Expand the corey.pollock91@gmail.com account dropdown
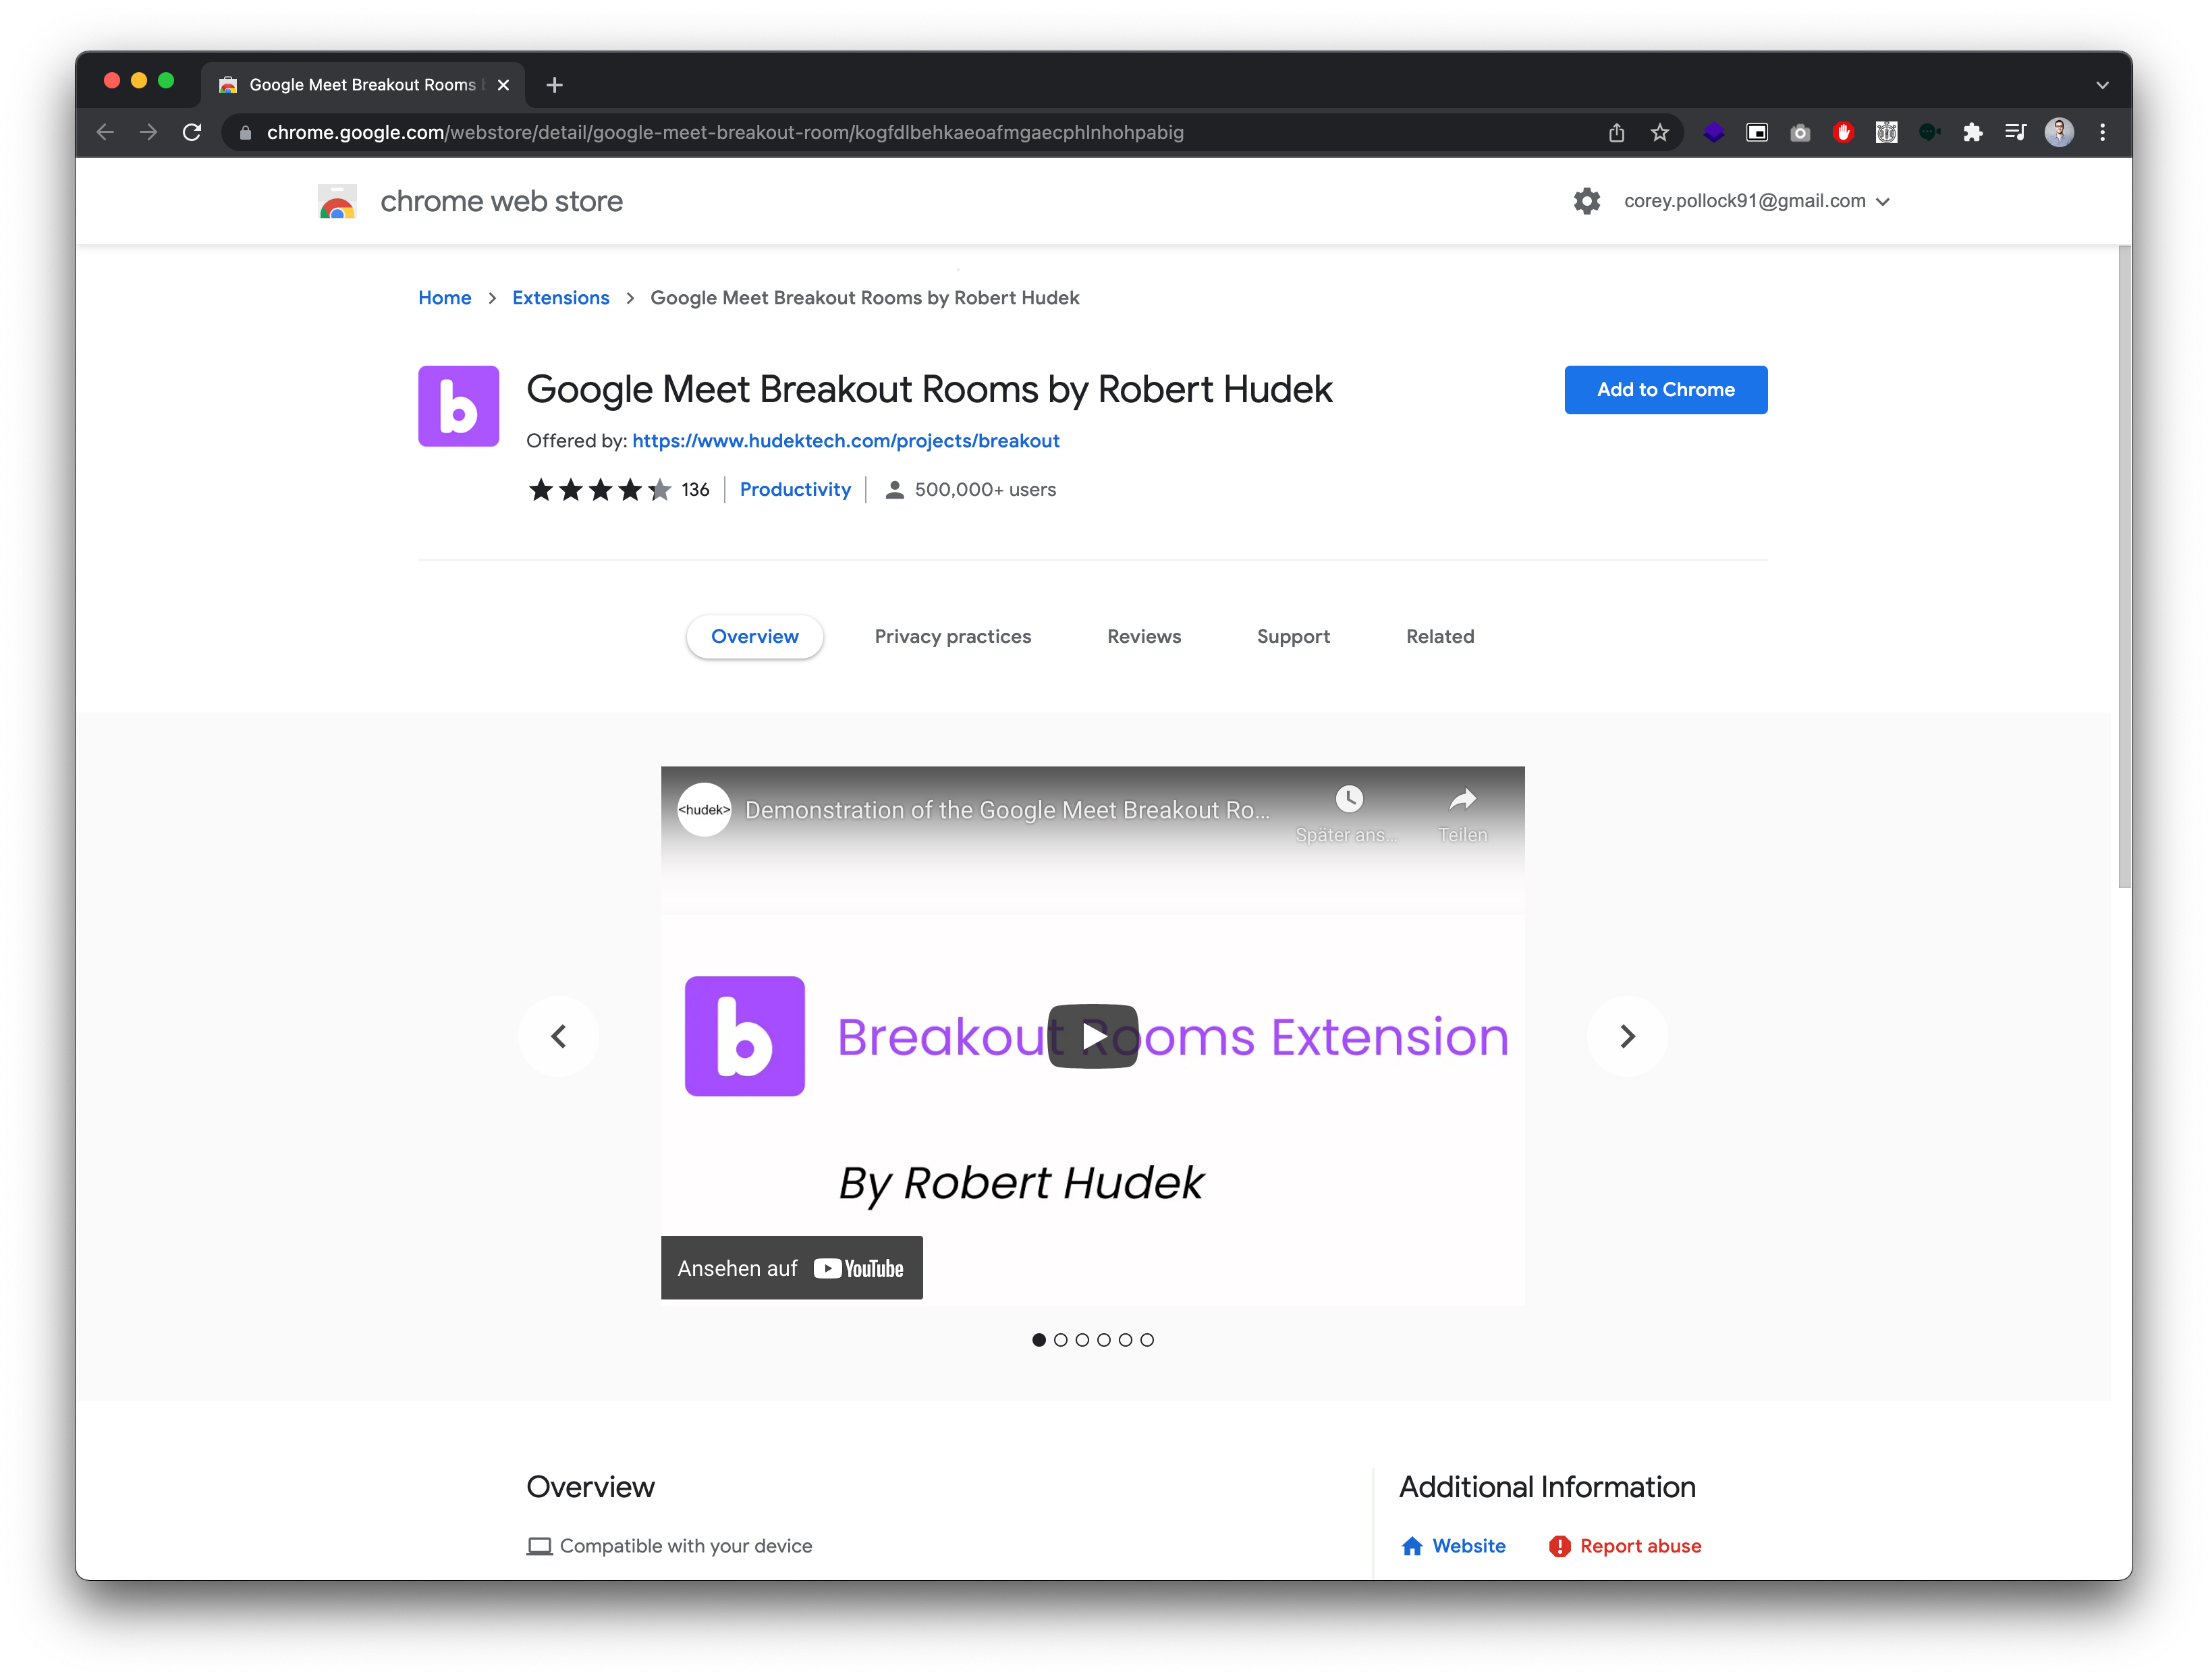 point(1757,201)
